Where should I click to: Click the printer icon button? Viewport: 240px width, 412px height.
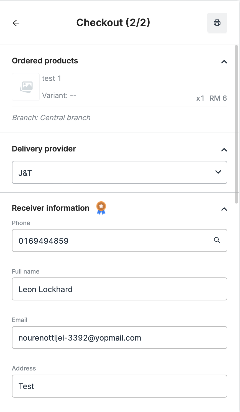click(217, 23)
